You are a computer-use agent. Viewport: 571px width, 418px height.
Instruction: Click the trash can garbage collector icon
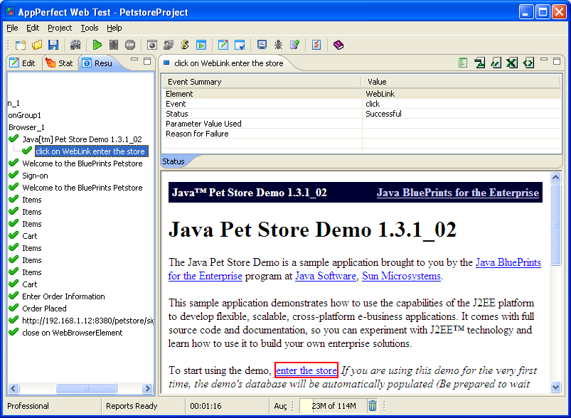coord(373,406)
